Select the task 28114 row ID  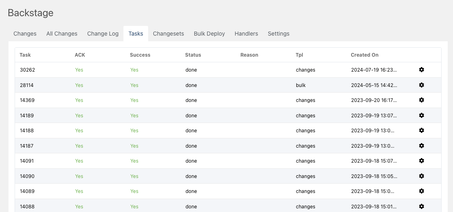pyautogui.click(x=28, y=85)
